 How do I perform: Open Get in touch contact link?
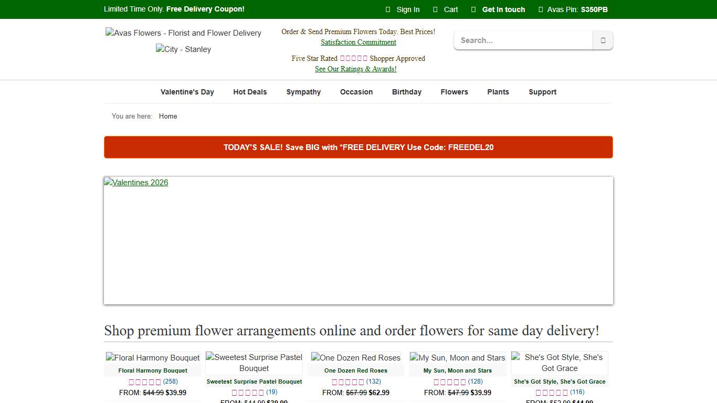coord(503,9)
